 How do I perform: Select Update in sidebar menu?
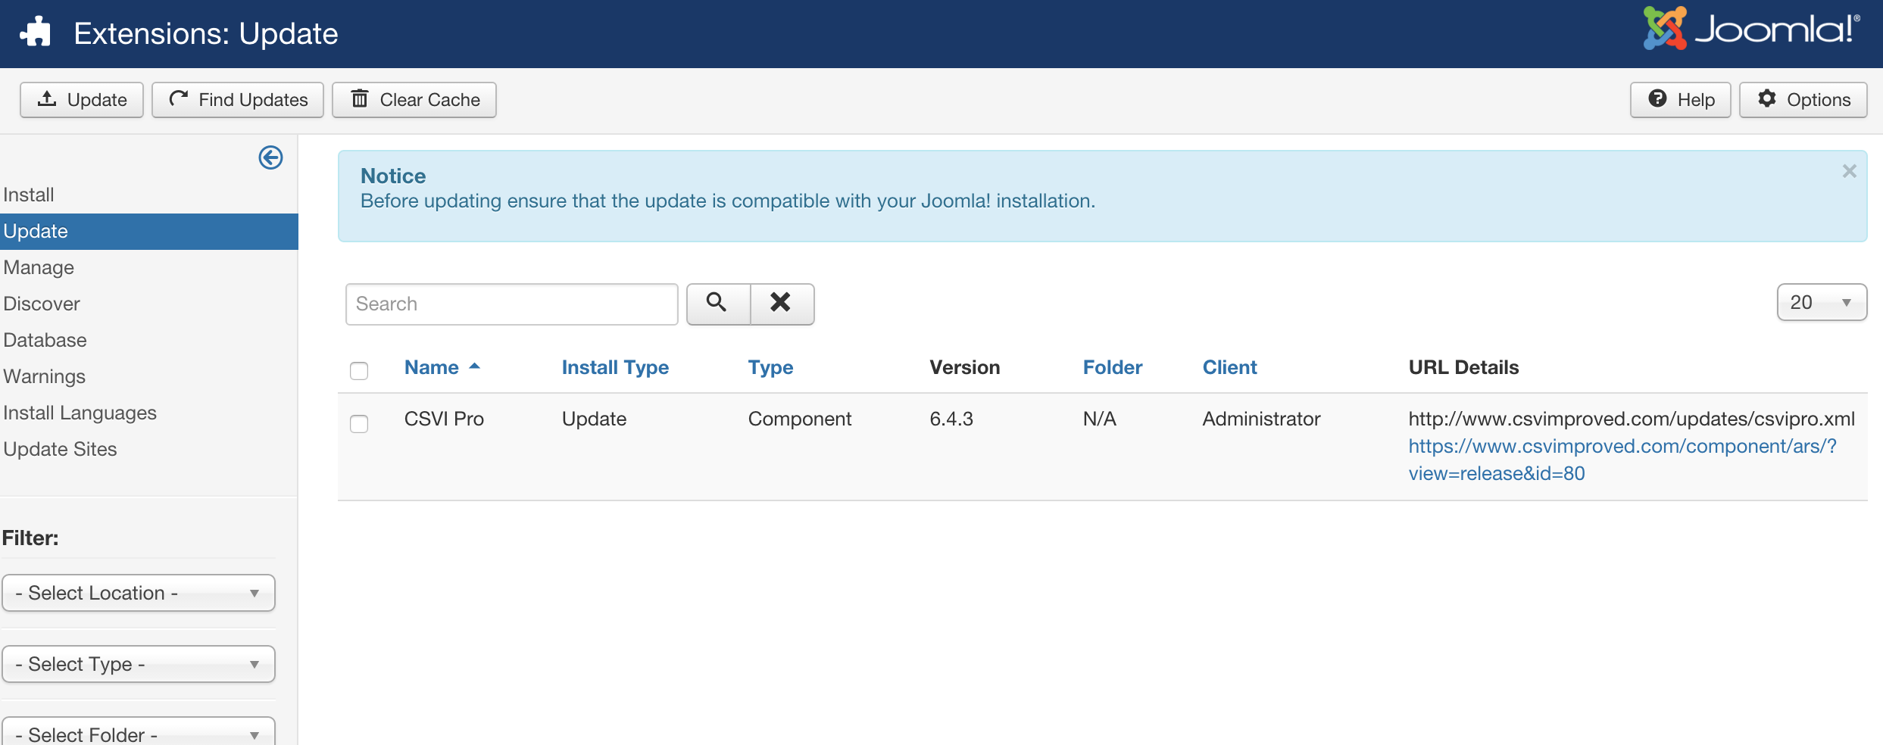[x=149, y=231]
